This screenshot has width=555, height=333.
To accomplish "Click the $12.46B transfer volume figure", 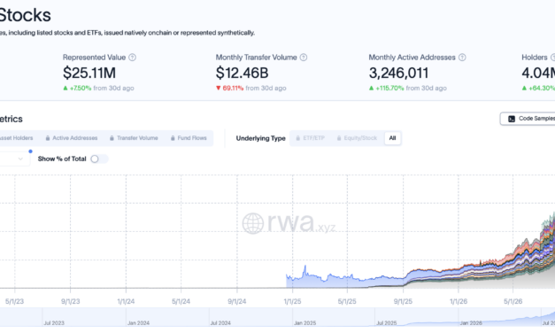I will coord(243,73).
